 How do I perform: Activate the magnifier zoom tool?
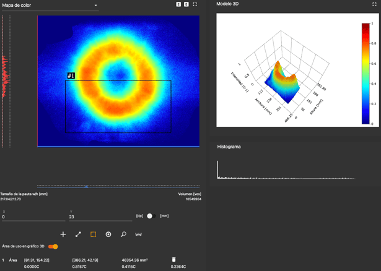tap(123, 234)
